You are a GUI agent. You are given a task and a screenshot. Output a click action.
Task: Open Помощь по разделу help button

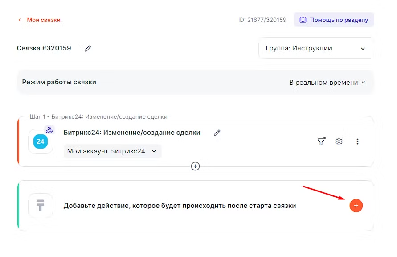coord(334,20)
